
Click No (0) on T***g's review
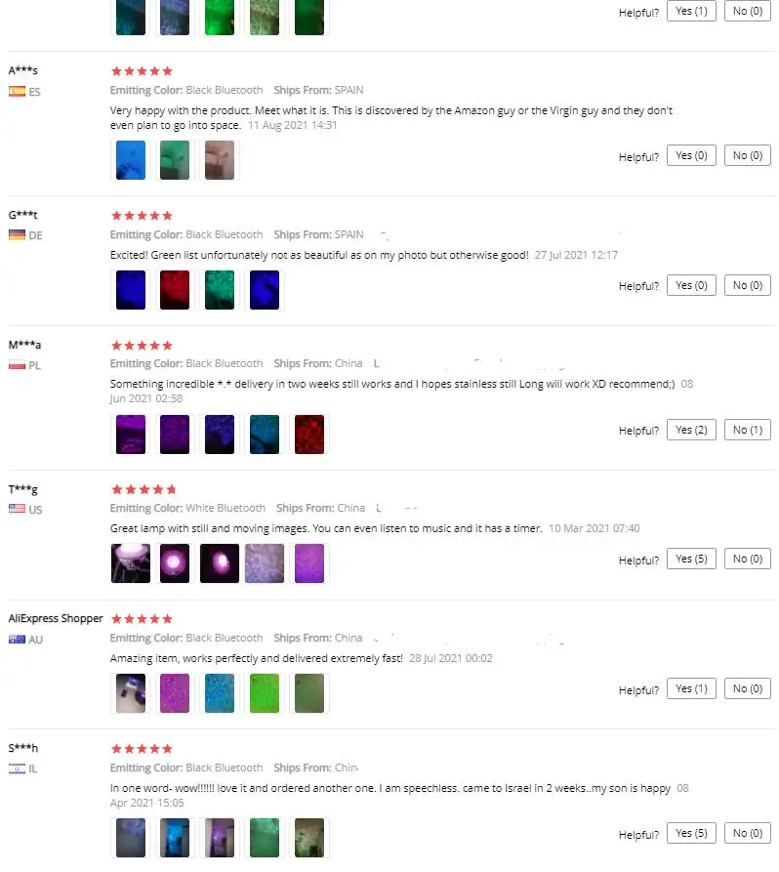tap(748, 559)
